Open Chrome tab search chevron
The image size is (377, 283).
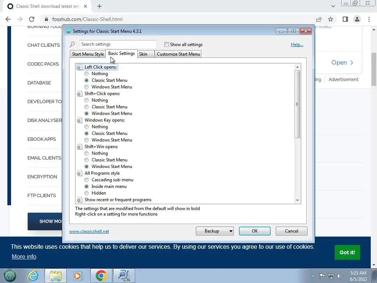(333, 7)
